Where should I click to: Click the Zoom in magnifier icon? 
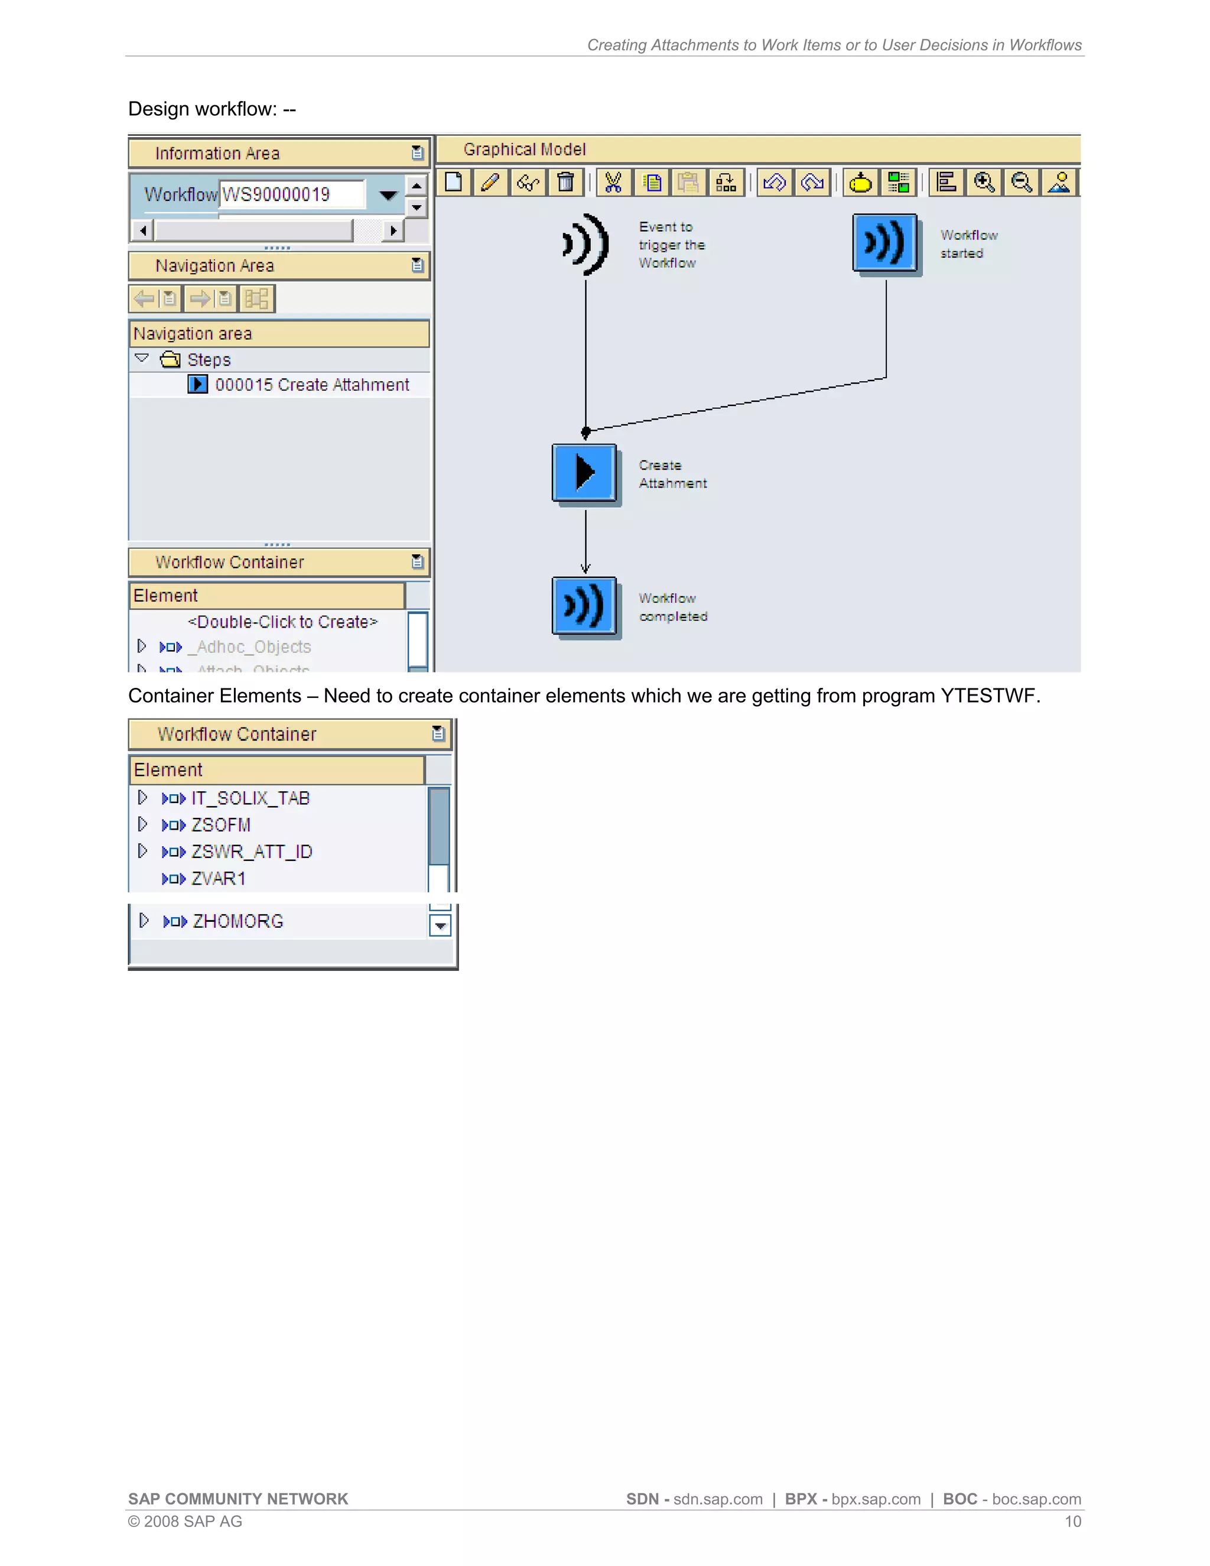pos(984,183)
